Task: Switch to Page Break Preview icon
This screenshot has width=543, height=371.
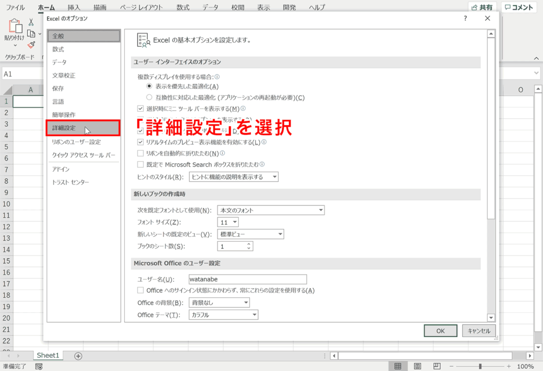Action: click(437, 366)
